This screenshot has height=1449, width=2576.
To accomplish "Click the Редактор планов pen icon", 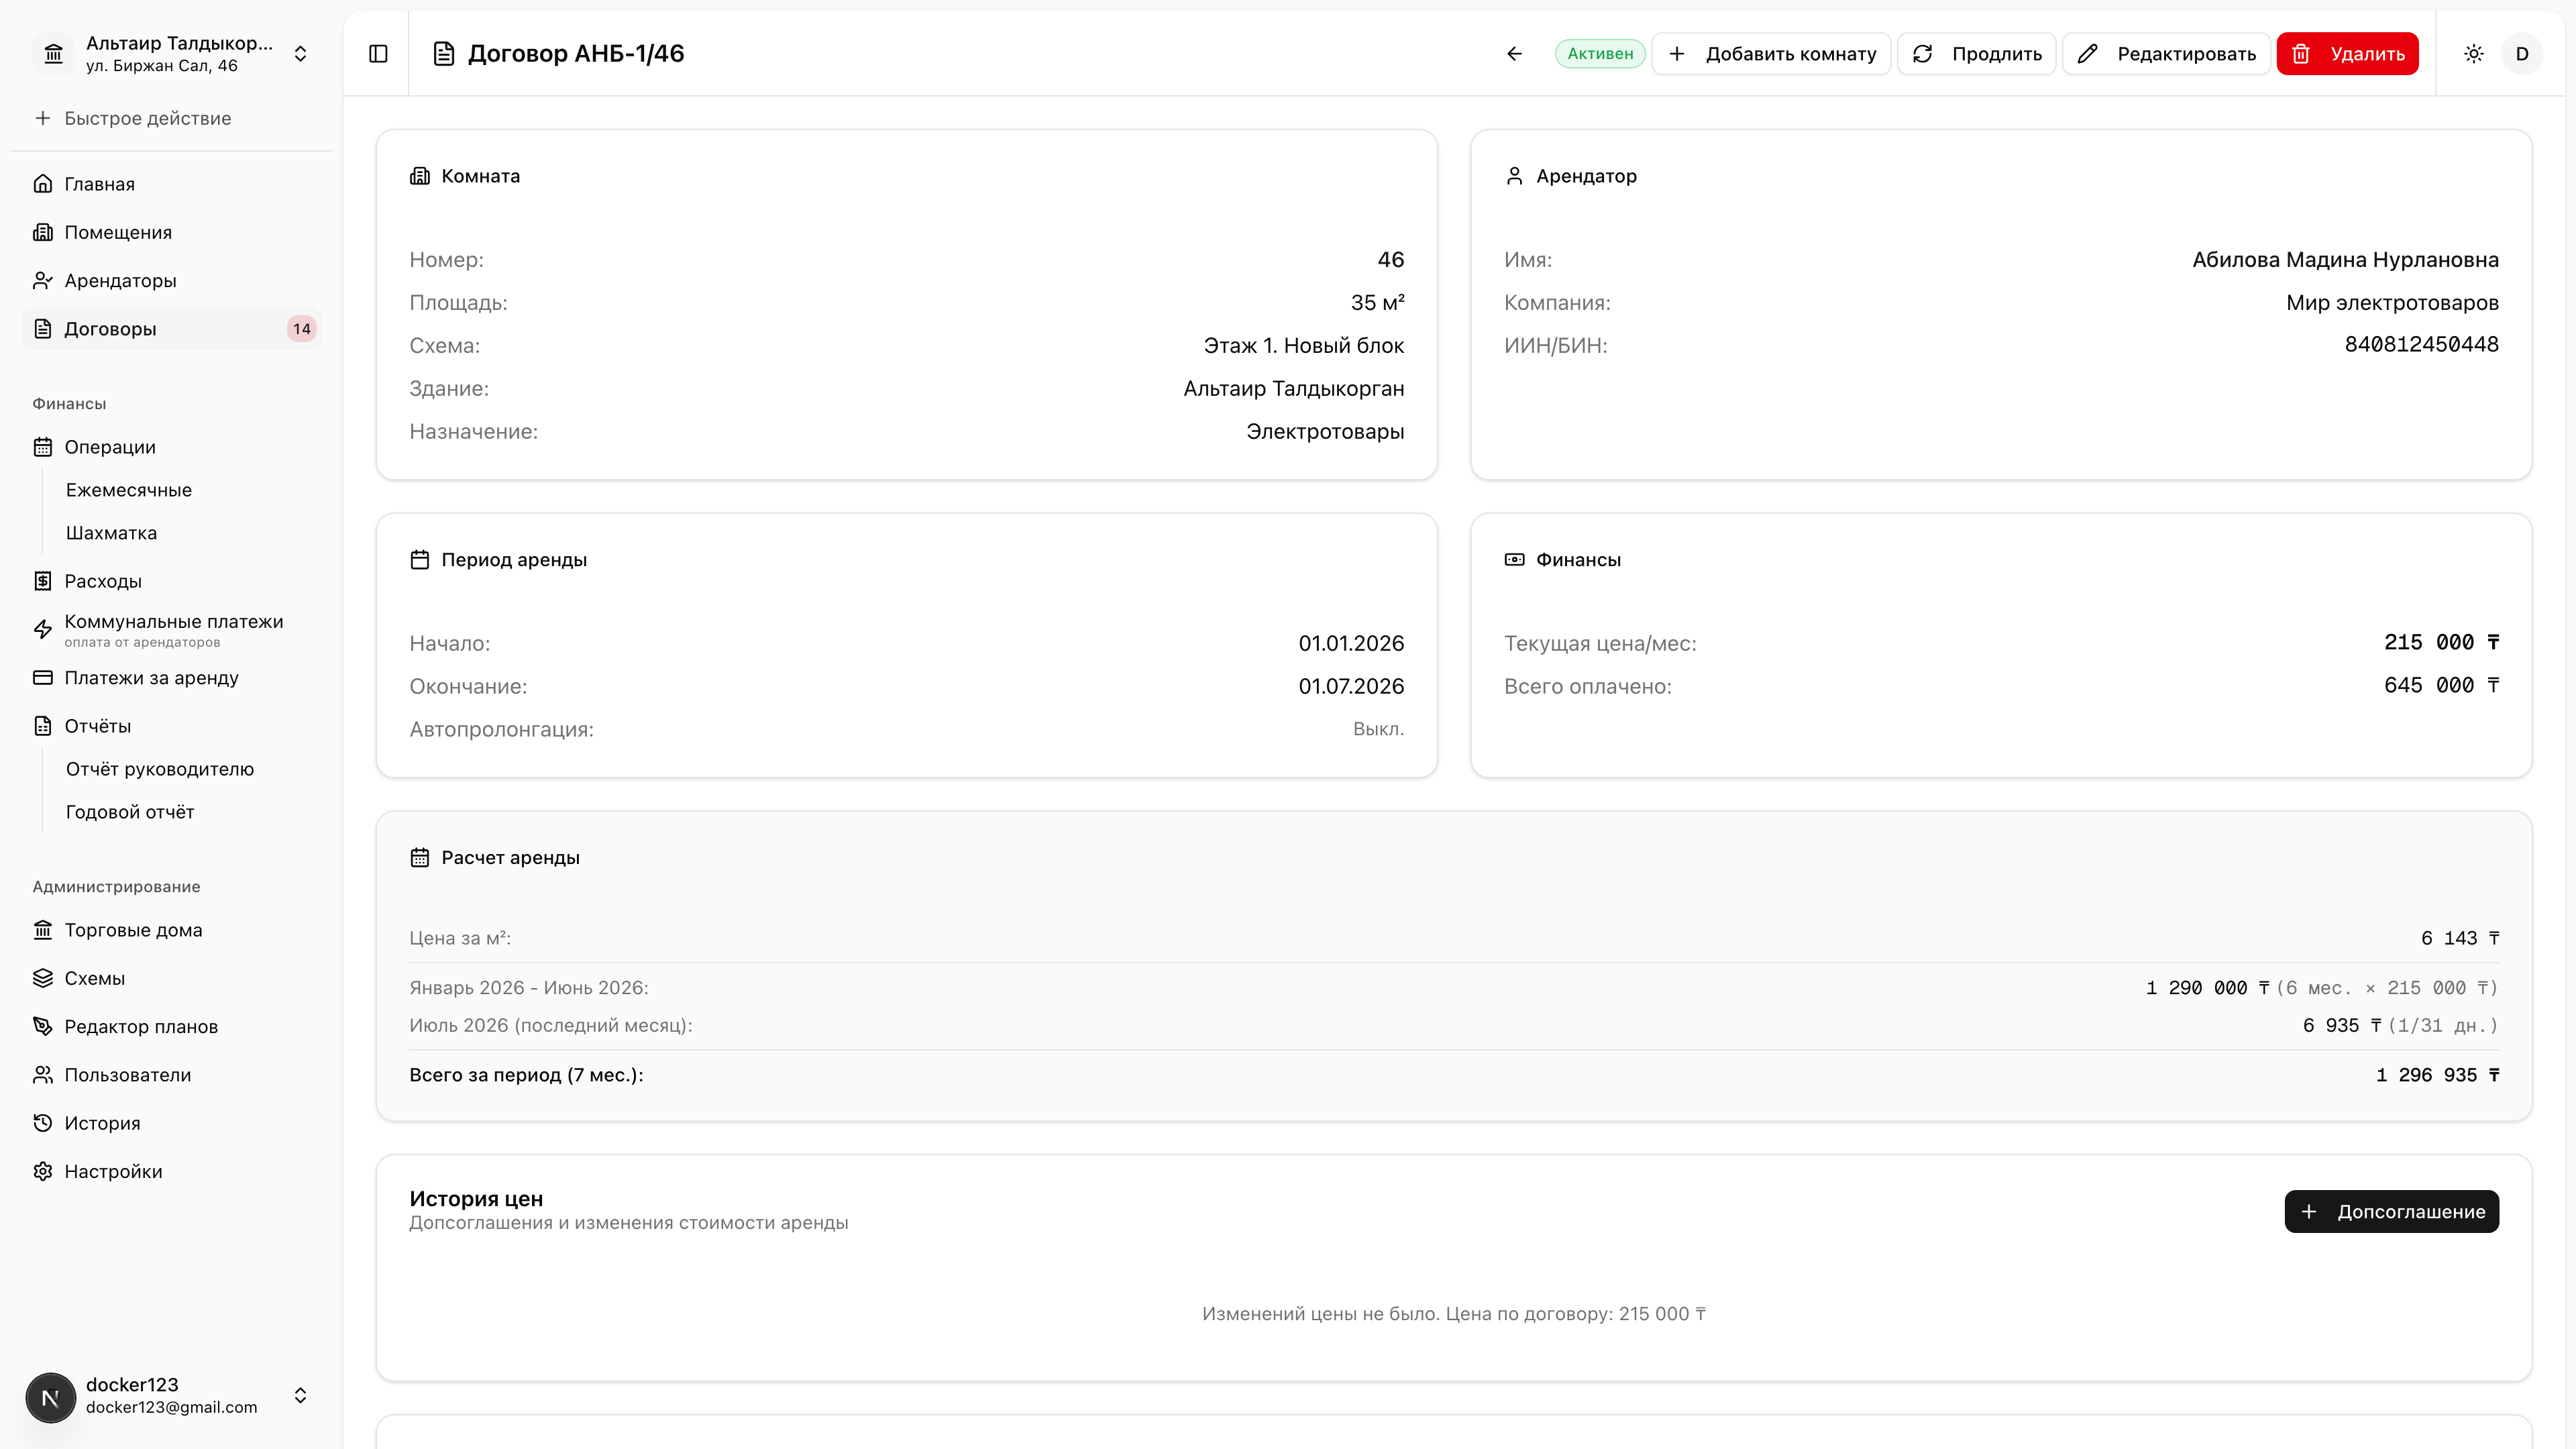I will click(43, 1027).
